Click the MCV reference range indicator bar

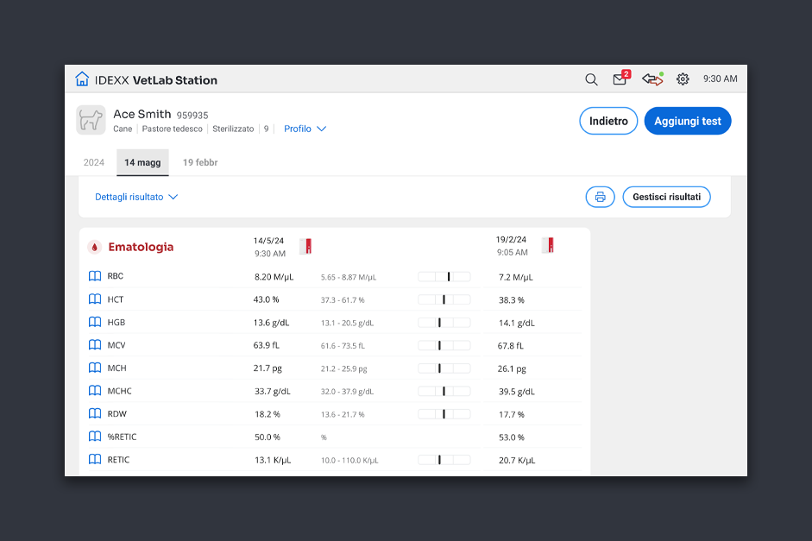point(444,345)
